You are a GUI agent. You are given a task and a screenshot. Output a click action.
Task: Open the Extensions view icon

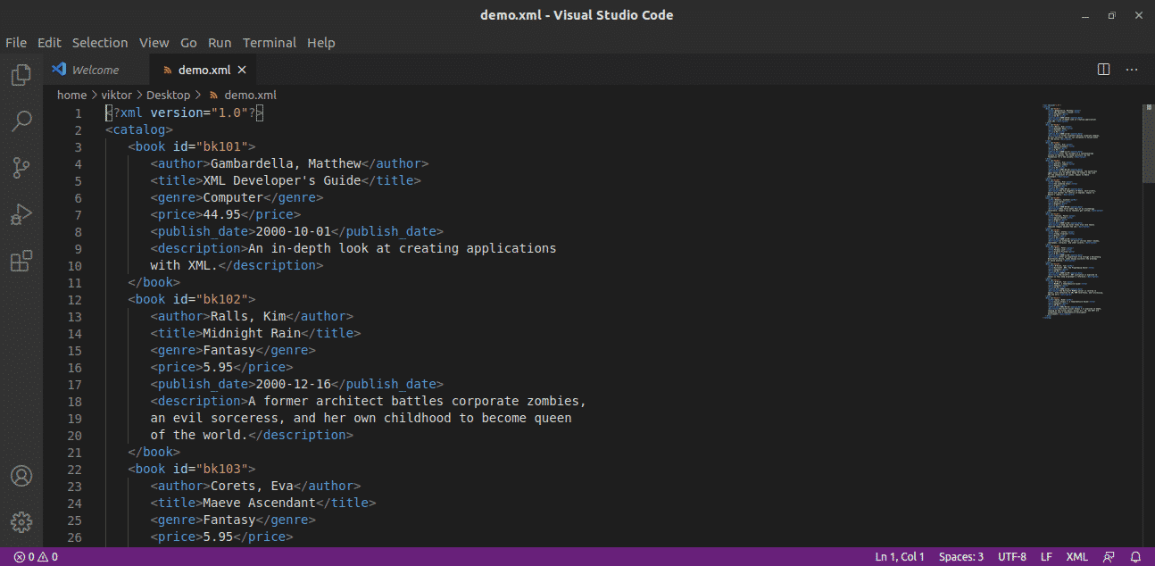coord(21,261)
